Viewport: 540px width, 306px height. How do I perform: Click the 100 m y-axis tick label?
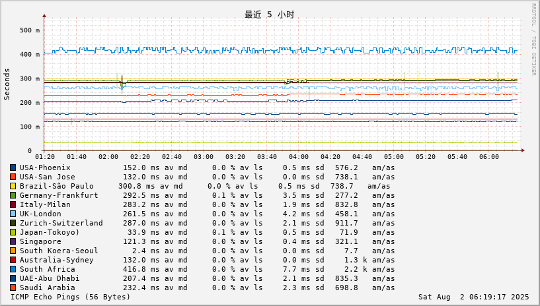30,127
